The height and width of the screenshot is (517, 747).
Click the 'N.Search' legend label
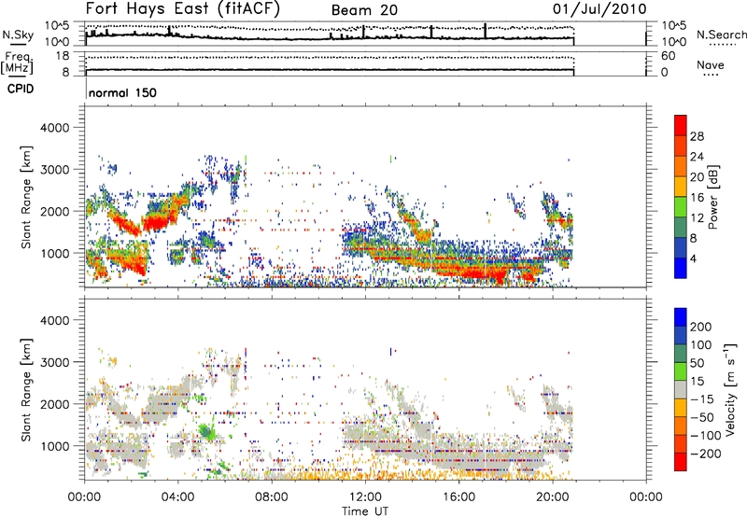tap(721, 35)
